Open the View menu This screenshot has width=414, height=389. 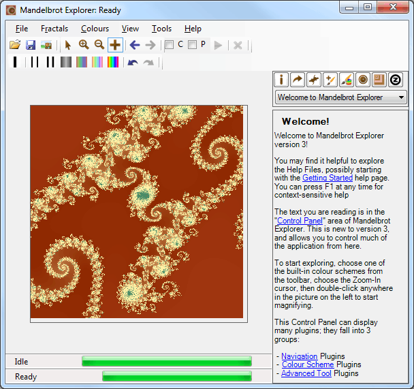pos(130,29)
